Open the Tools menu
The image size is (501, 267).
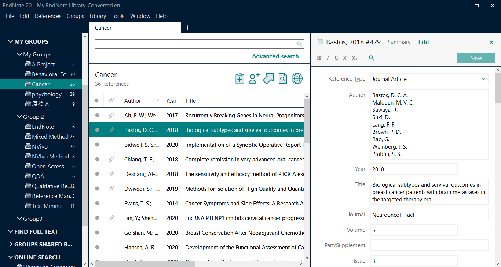118,16
